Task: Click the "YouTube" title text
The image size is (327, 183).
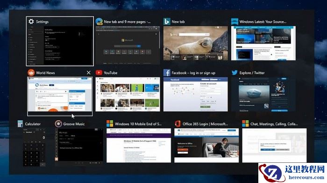Action: pos(111,73)
